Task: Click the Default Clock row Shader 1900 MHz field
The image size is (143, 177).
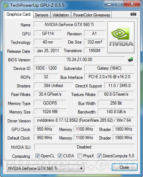Action: [x=123, y=138]
